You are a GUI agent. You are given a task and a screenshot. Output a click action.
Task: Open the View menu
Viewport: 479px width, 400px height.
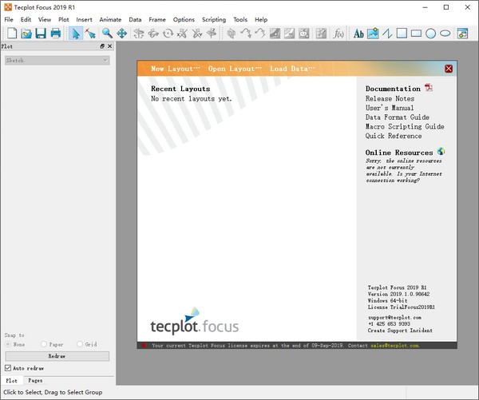(45, 19)
